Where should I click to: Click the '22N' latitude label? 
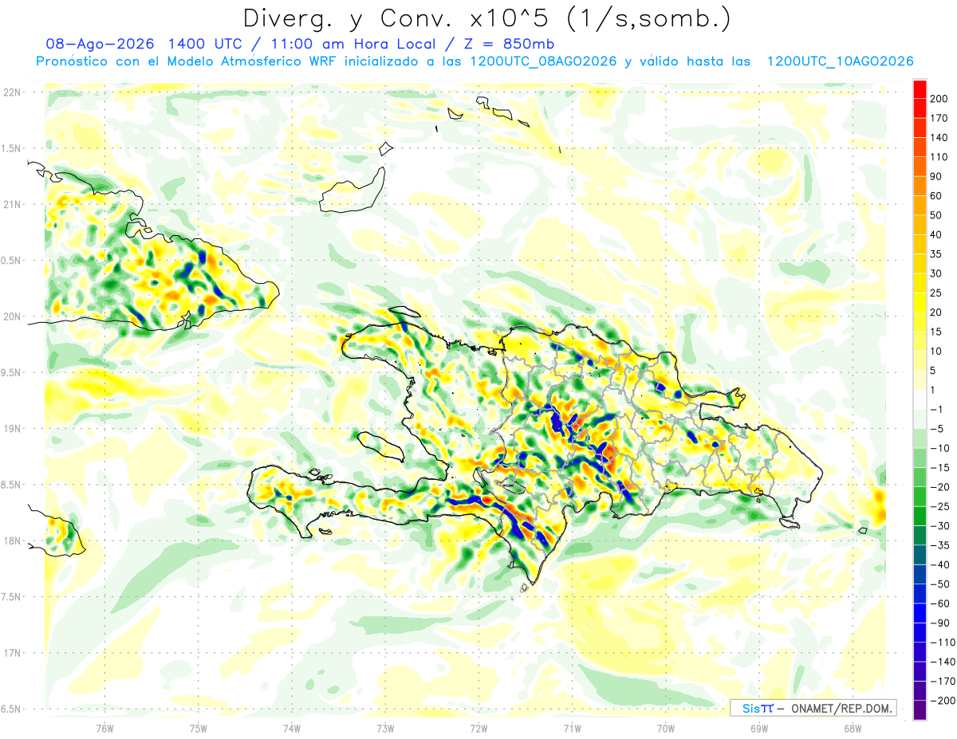tap(11, 92)
